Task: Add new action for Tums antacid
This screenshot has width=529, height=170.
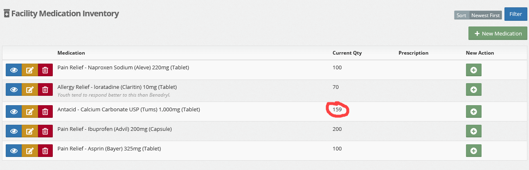Action: 474,111
